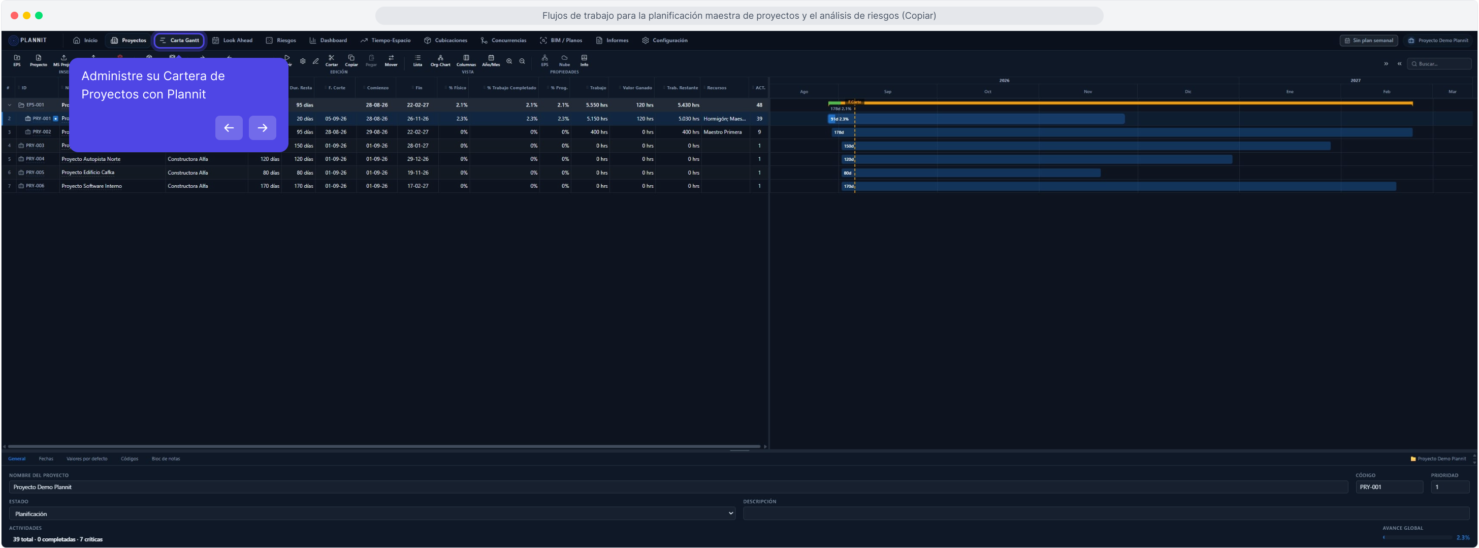Open the Proyecto Demo Plannit selector in the top bar

[x=1438, y=40]
